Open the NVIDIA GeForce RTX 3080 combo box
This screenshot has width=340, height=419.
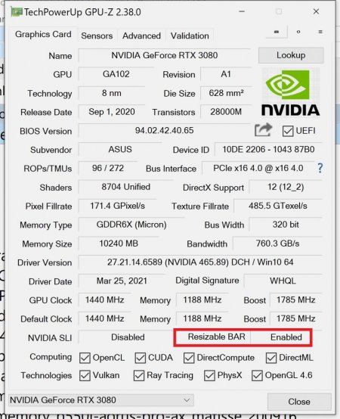[101, 400]
